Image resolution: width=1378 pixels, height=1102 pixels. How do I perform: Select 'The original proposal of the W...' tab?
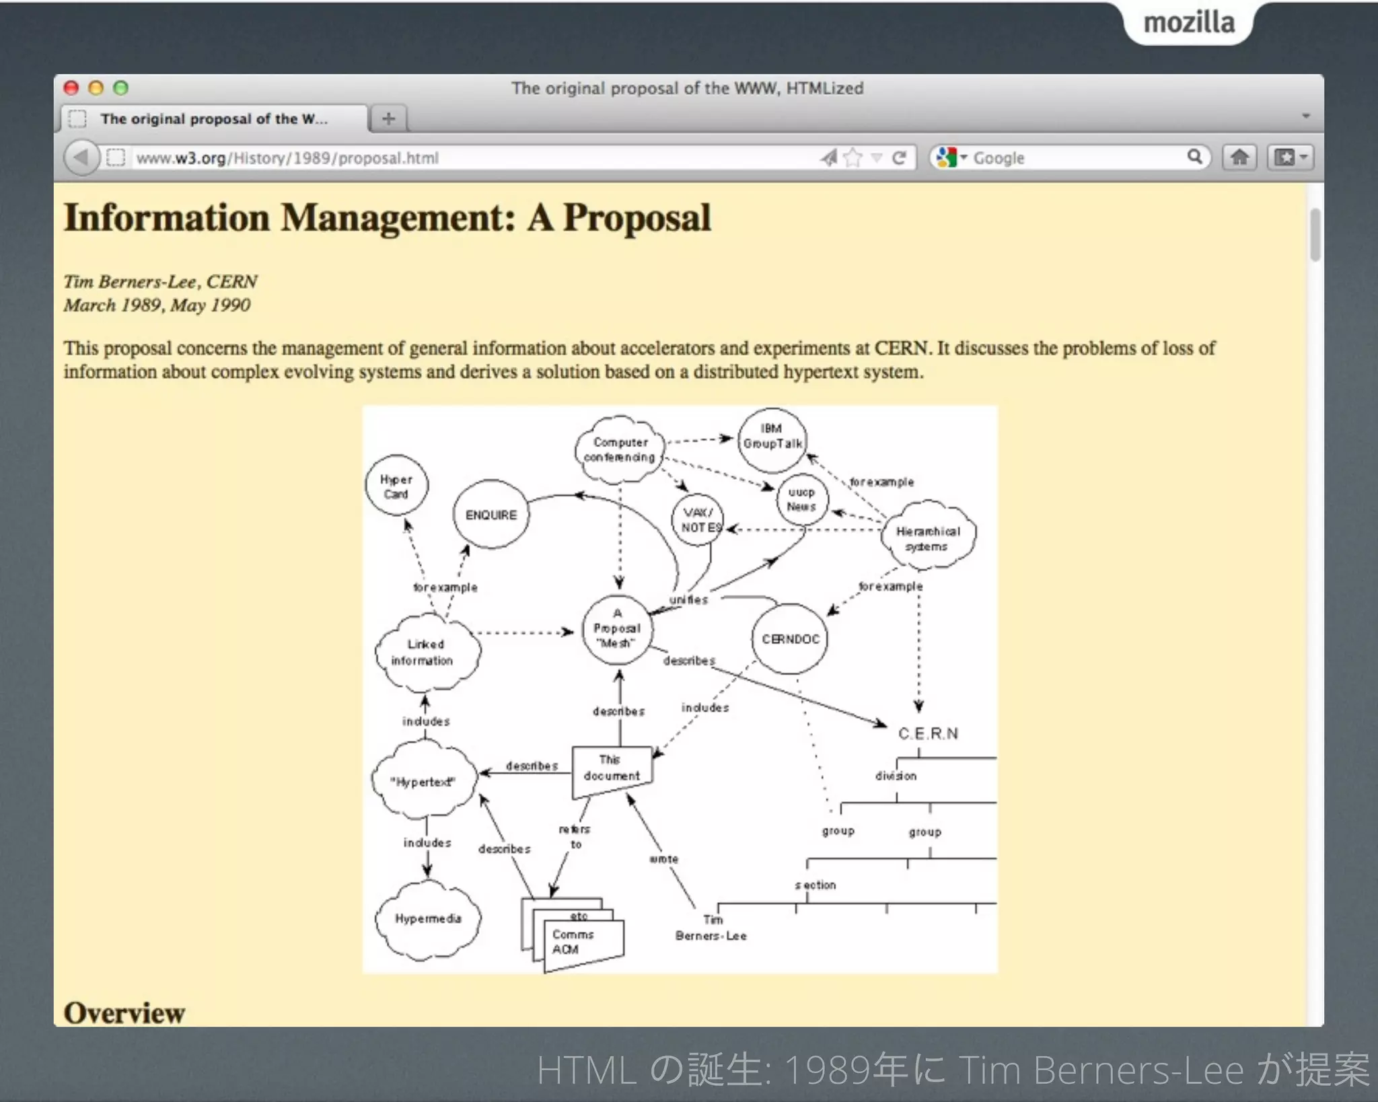coord(214,119)
